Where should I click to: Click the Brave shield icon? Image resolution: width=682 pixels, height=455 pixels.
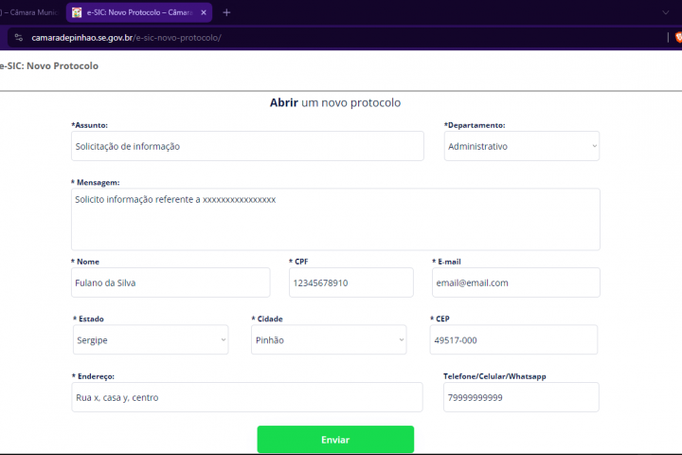(676, 38)
